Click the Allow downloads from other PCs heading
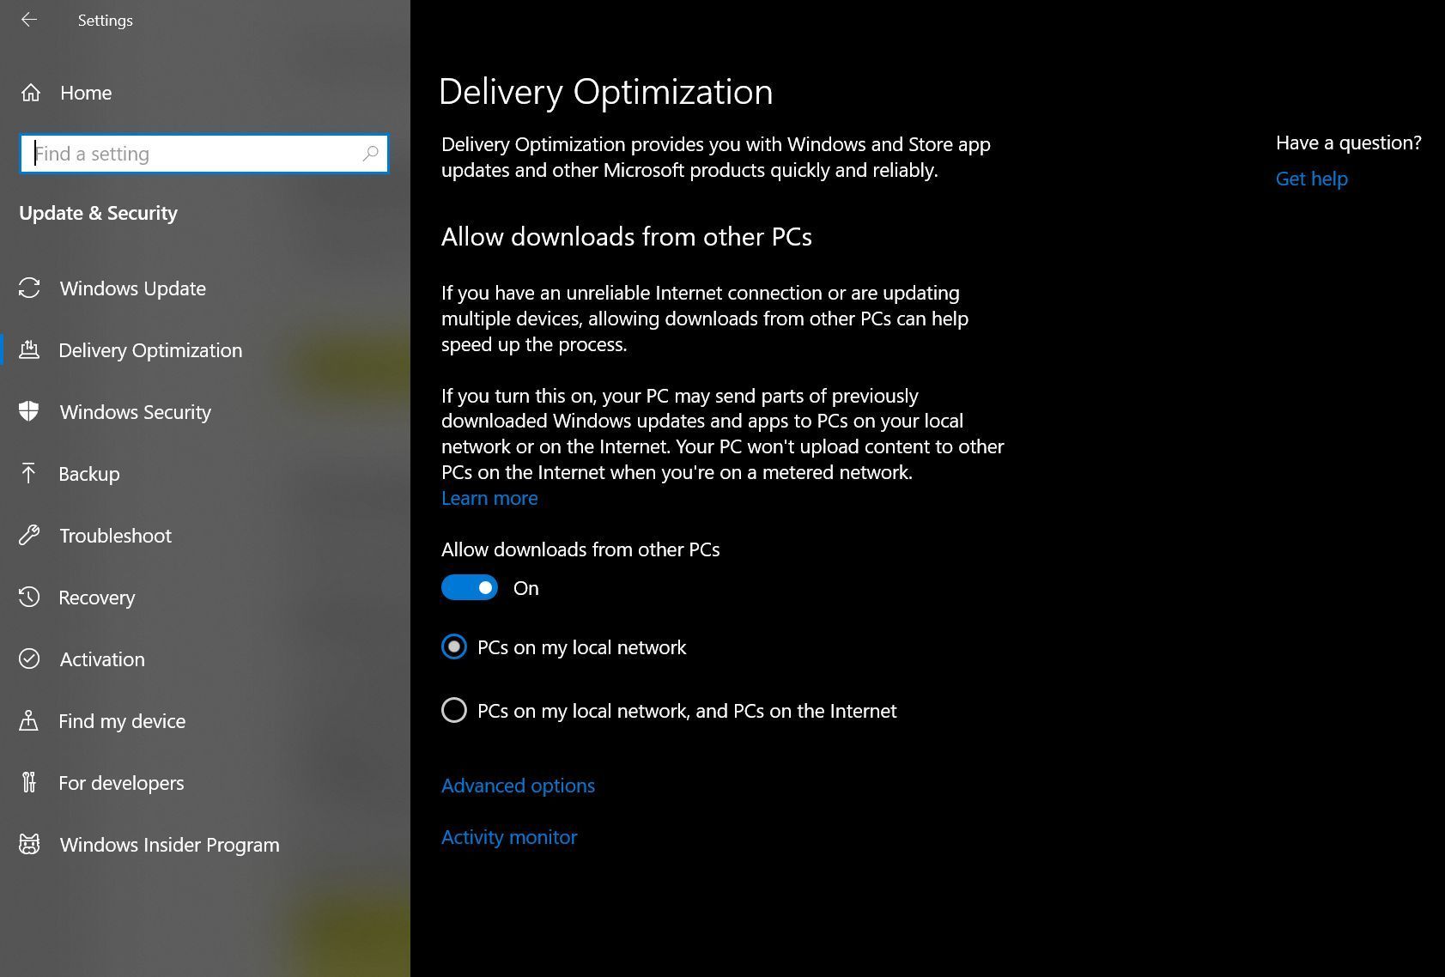Image resolution: width=1445 pixels, height=977 pixels. 627,237
